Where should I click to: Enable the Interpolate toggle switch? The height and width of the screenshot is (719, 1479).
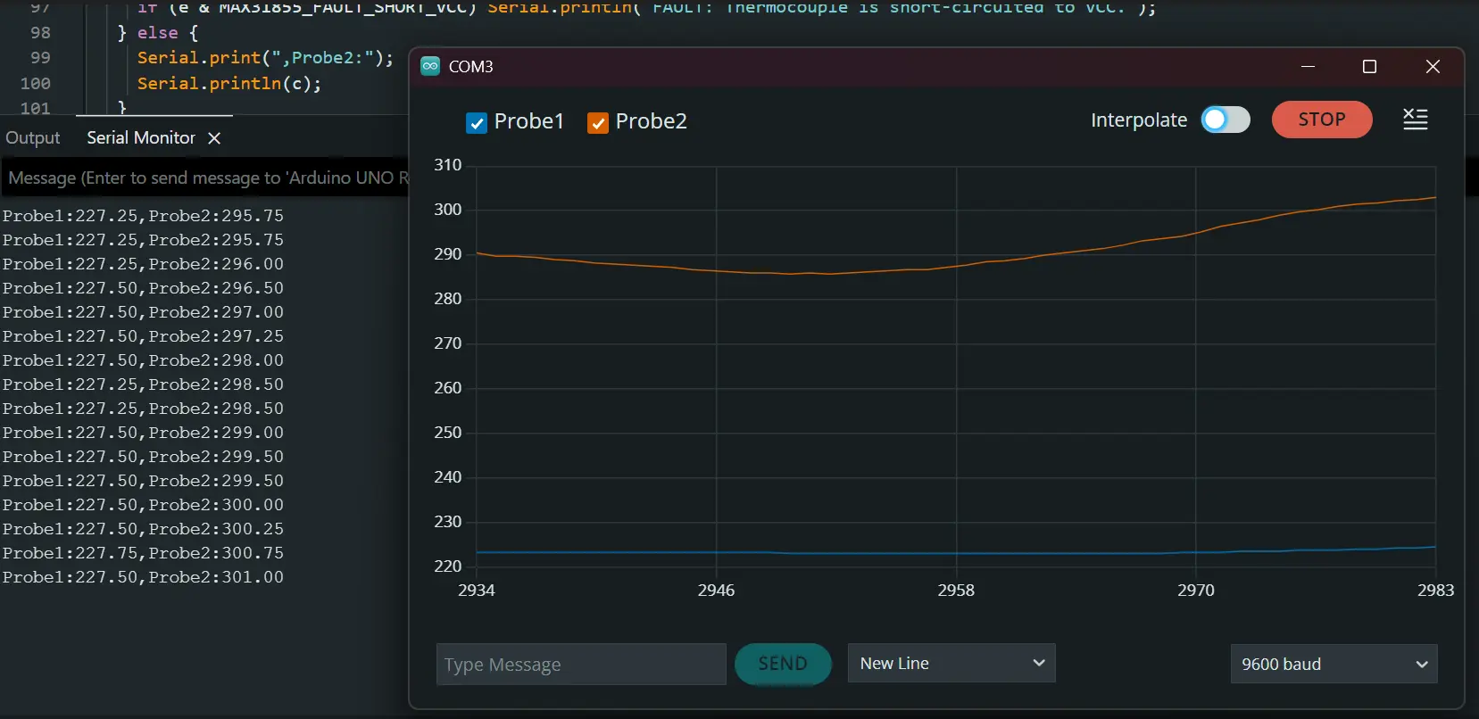1226,120
